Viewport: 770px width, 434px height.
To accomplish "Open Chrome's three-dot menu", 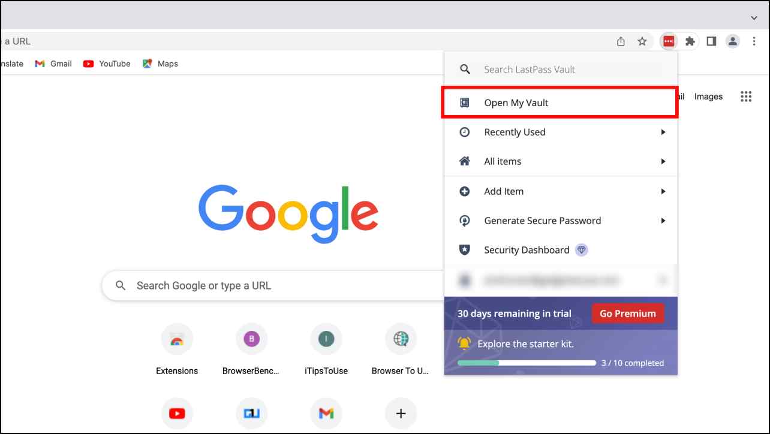I will 754,41.
